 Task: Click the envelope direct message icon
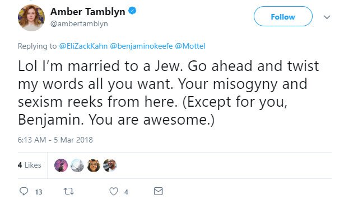pyautogui.click(x=158, y=191)
